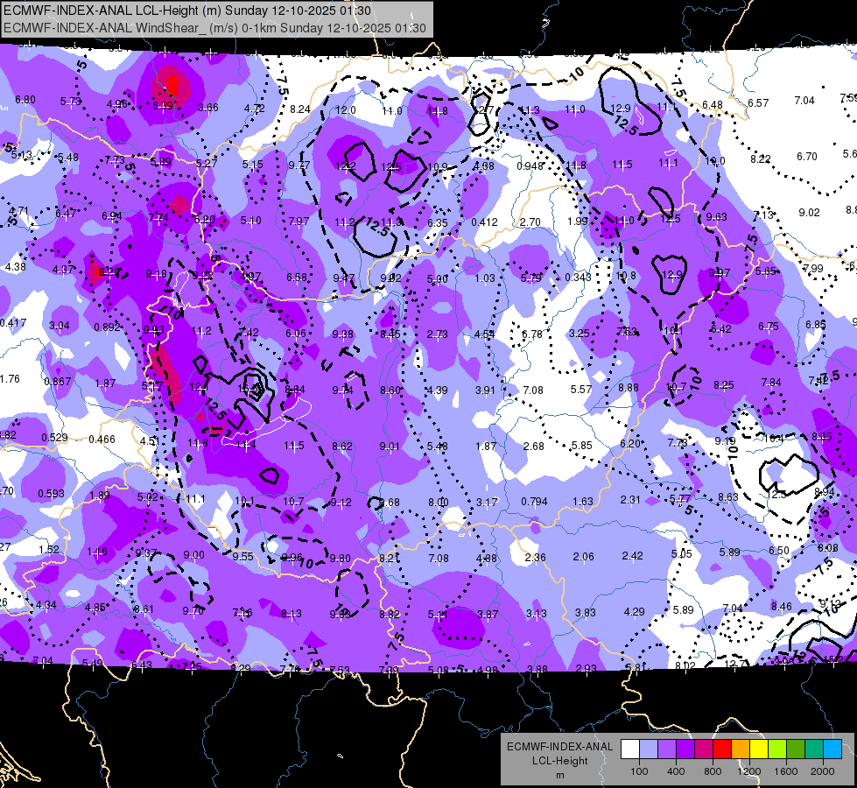This screenshot has width=857, height=788.
Task: Click the map value 1.99
Action: click(578, 221)
